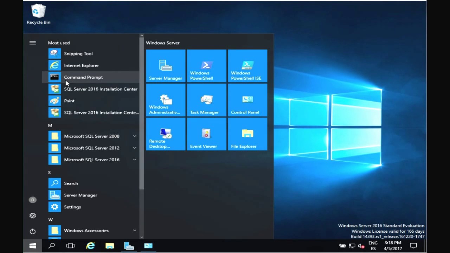Click Show desktop sliver at the taskbar's right end
Image resolution: width=450 pixels, height=253 pixels.
coord(426,246)
